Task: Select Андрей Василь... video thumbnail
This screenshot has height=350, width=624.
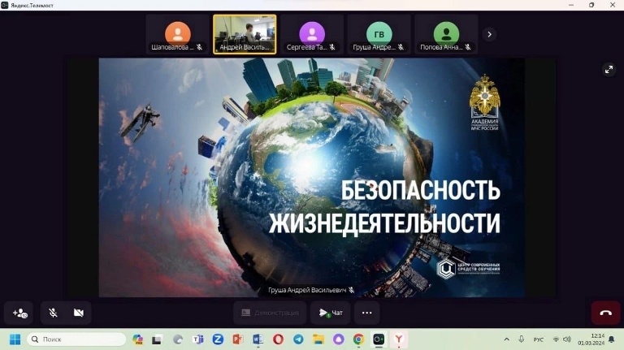Action: click(245, 33)
